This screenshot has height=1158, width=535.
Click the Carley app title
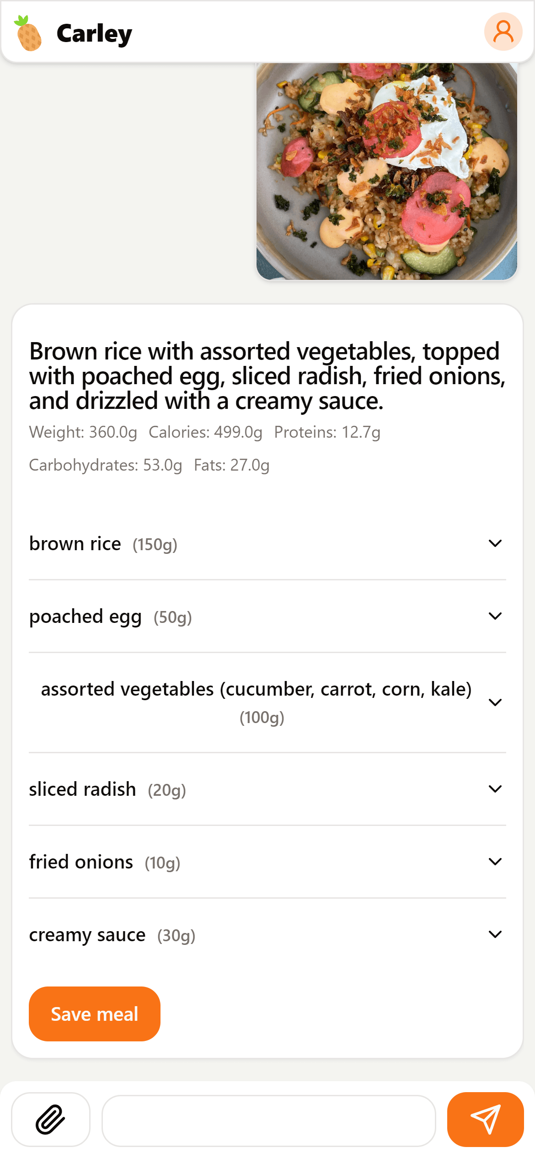click(x=94, y=34)
